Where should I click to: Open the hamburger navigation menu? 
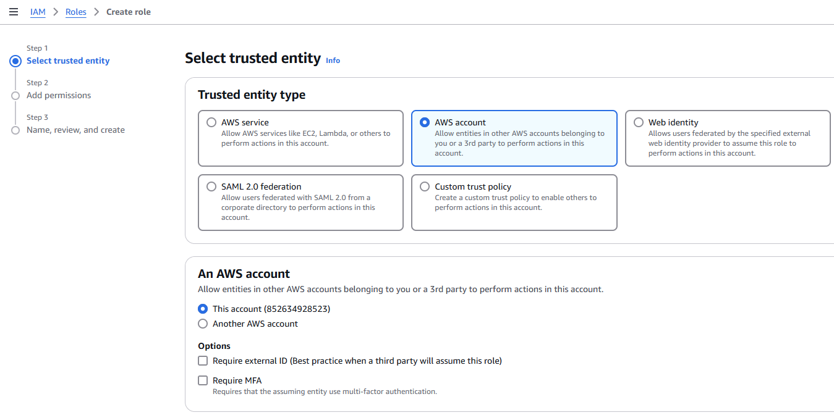[14, 12]
